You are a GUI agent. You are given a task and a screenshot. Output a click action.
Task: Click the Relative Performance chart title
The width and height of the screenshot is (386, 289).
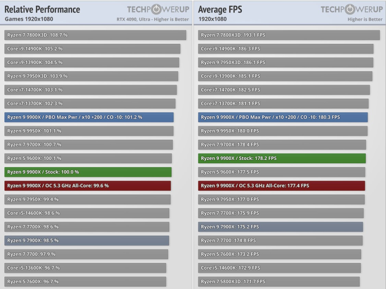42,10
